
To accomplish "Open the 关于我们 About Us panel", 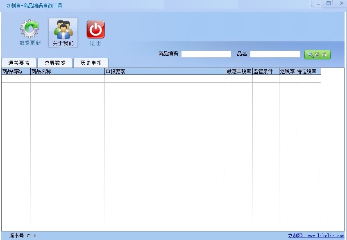I will 63,33.
